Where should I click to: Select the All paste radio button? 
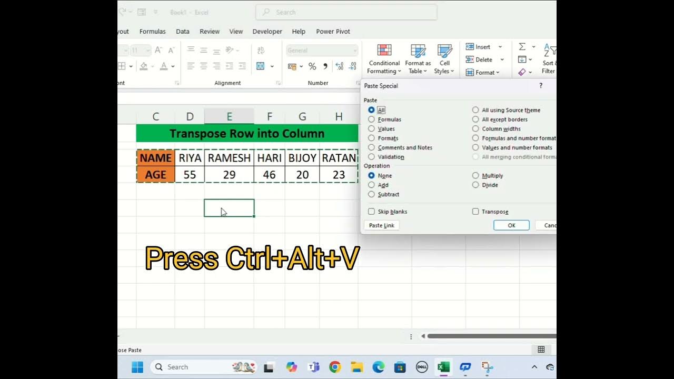click(x=371, y=110)
